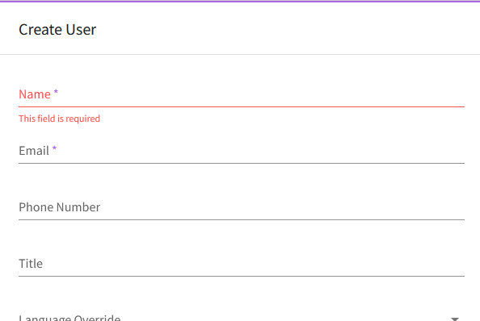The image size is (480, 321).
Task: Click the Name input field
Action: pos(242,94)
